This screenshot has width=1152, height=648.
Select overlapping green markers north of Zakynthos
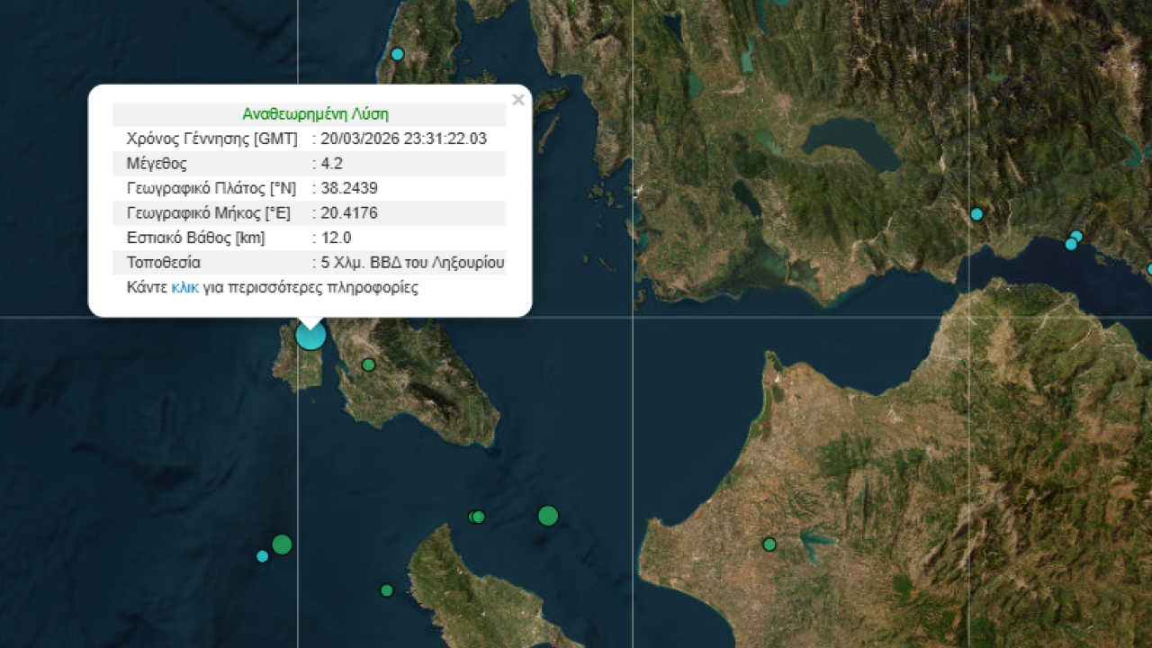(477, 517)
